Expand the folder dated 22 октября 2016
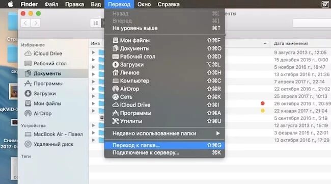 (x=94, y=89)
